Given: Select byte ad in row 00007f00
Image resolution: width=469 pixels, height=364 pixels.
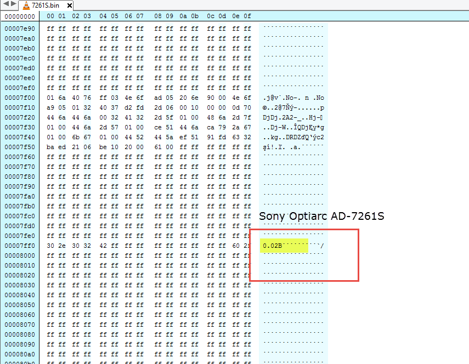Looking at the screenshot, I should click(x=158, y=98).
